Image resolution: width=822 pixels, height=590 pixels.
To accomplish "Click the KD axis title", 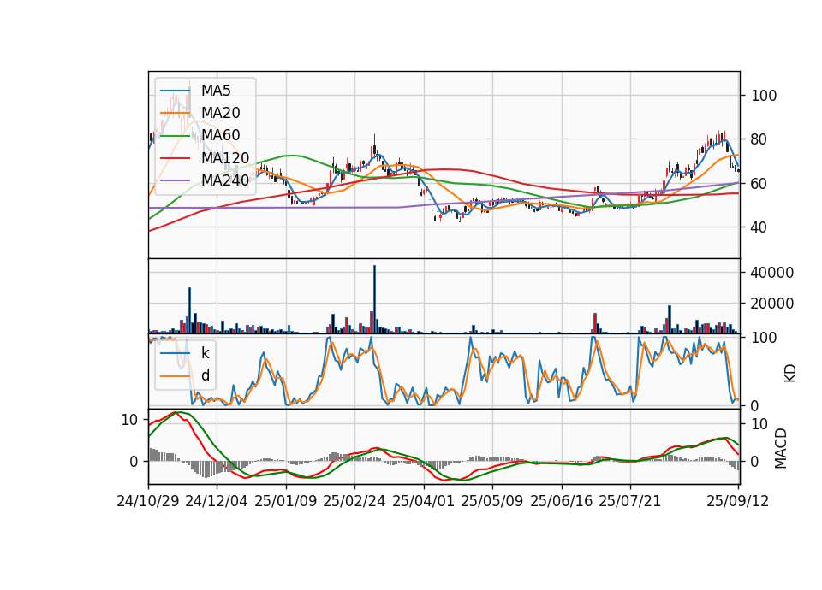I will [x=789, y=373].
